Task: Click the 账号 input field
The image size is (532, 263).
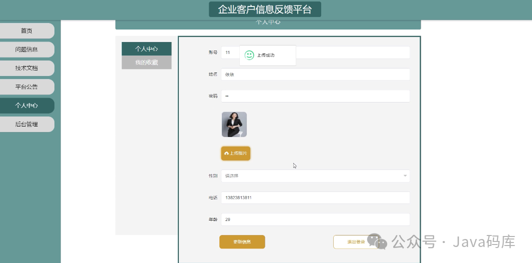Action: tap(315, 52)
